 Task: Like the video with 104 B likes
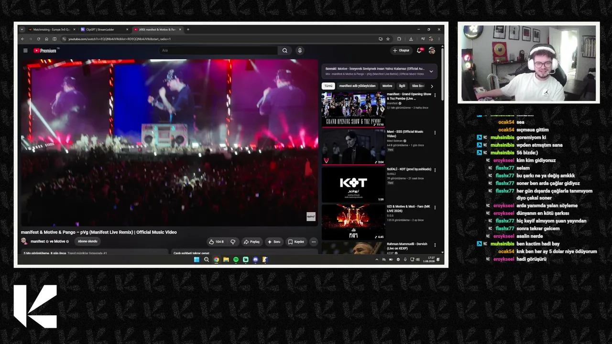(217, 242)
